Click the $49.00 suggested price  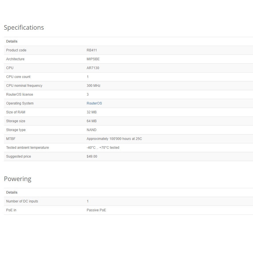coord(92,156)
